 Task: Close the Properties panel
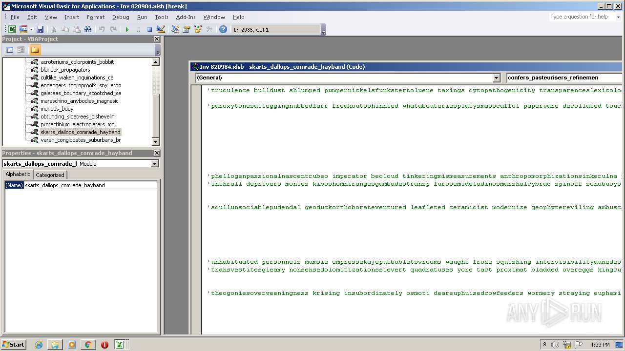tap(157, 153)
